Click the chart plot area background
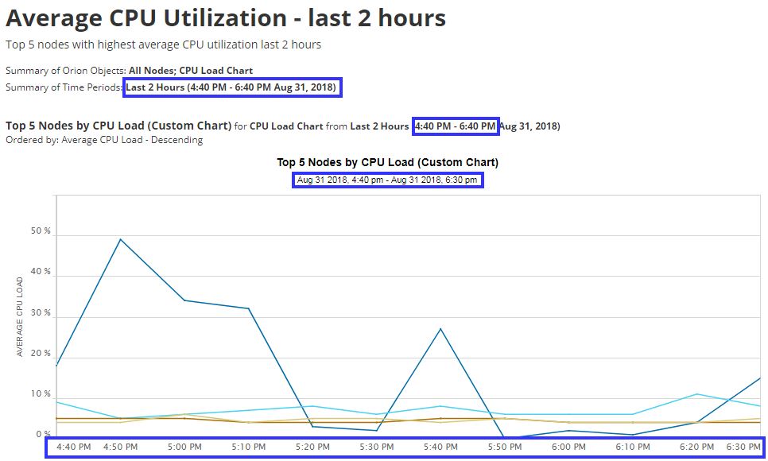Screen dimensions: 768x461 pos(596,278)
